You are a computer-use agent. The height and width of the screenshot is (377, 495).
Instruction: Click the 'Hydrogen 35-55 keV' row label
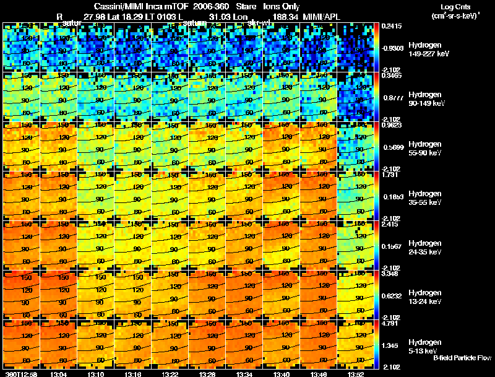tap(425, 198)
